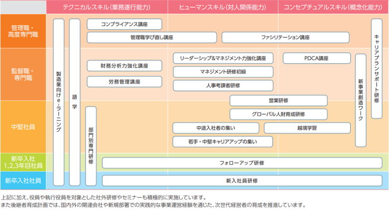Select the 新卒入社1,2,3年目社員 row label
This screenshot has width=389, height=210.
(23, 162)
